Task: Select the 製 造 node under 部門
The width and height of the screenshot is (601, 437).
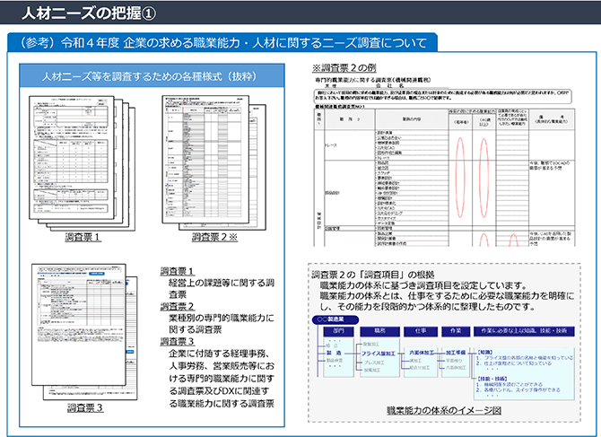Action: (334, 353)
